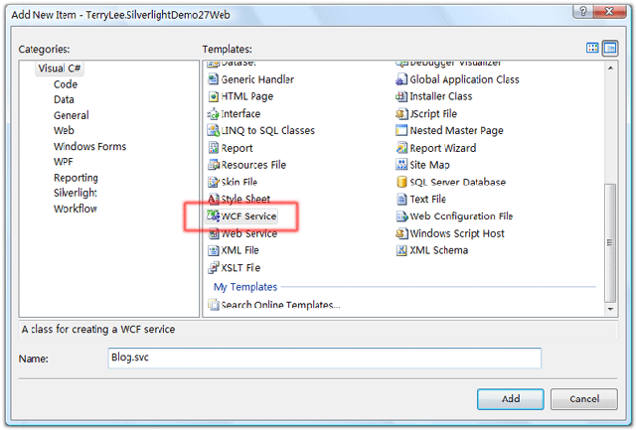Choose the Nested Master Page icon
Screen dimensions: 636x430
point(401,131)
